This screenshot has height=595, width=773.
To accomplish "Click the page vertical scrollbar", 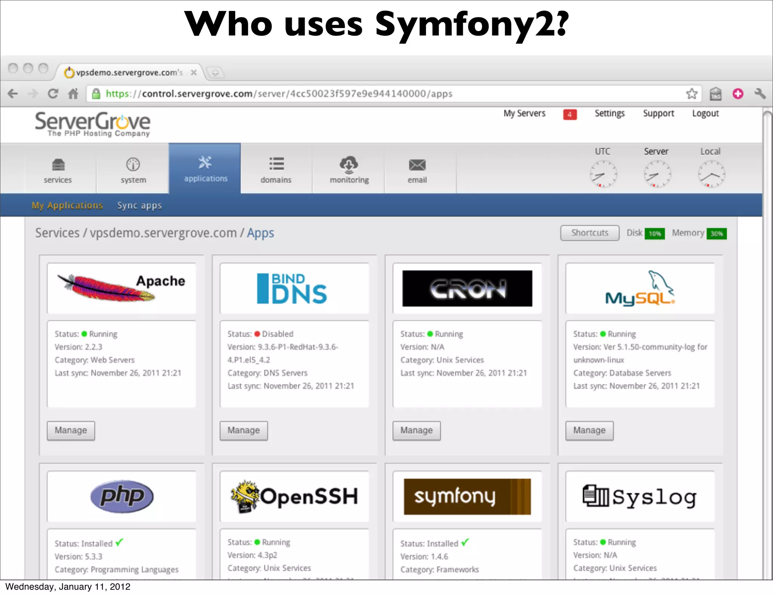I will [767, 344].
